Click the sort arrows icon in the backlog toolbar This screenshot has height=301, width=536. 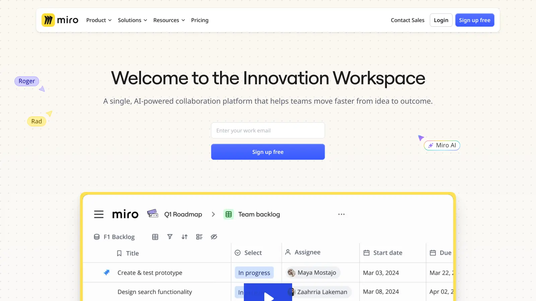point(185,237)
